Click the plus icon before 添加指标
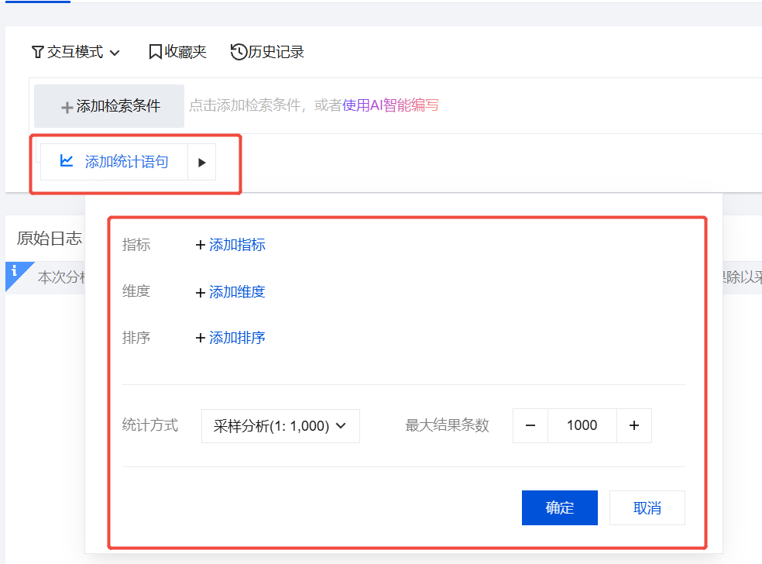Image resolution: width=762 pixels, height=564 pixels. click(x=201, y=245)
